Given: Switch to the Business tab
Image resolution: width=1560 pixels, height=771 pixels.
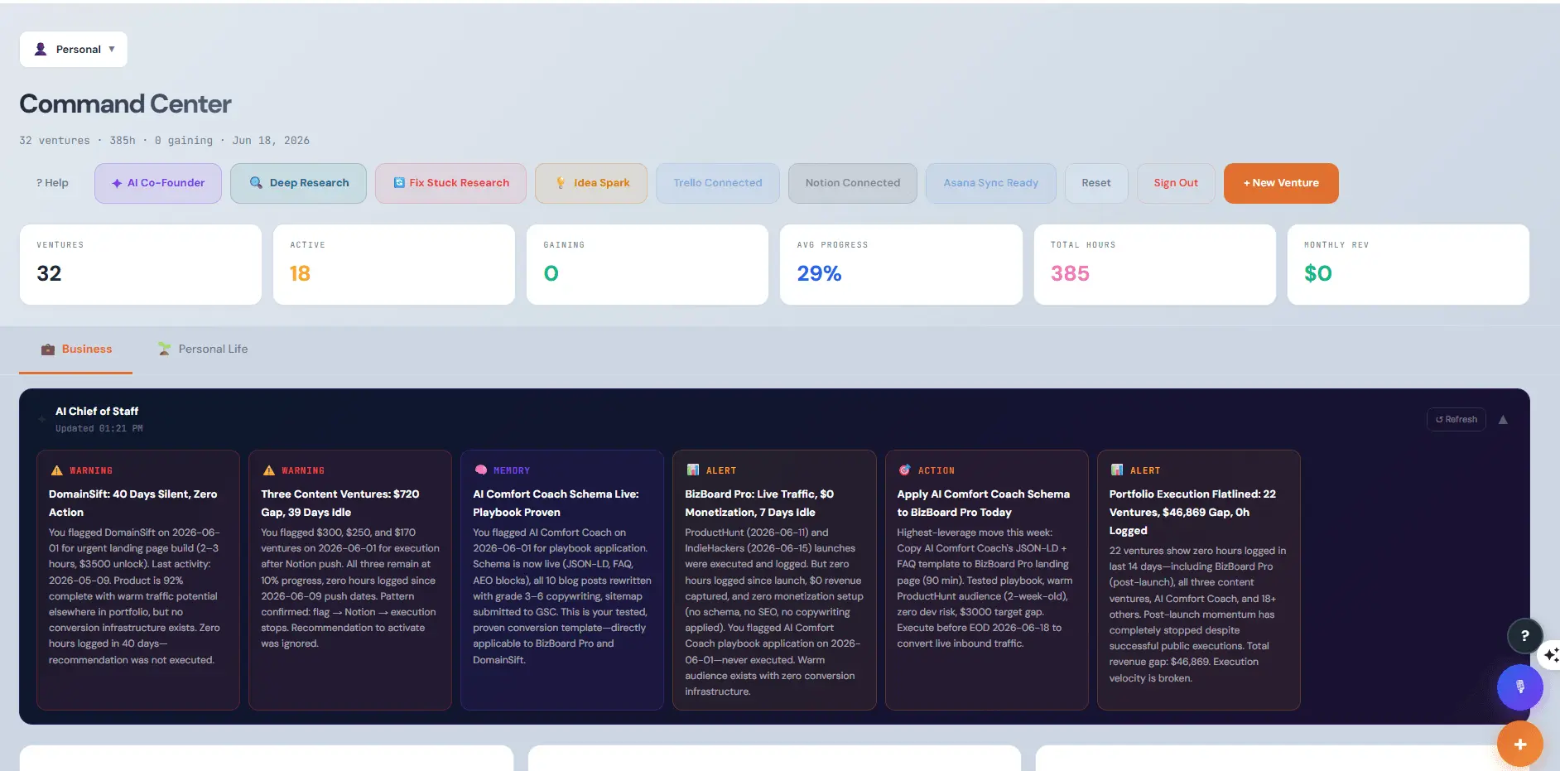Looking at the screenshot, I should tap(76, 349).
